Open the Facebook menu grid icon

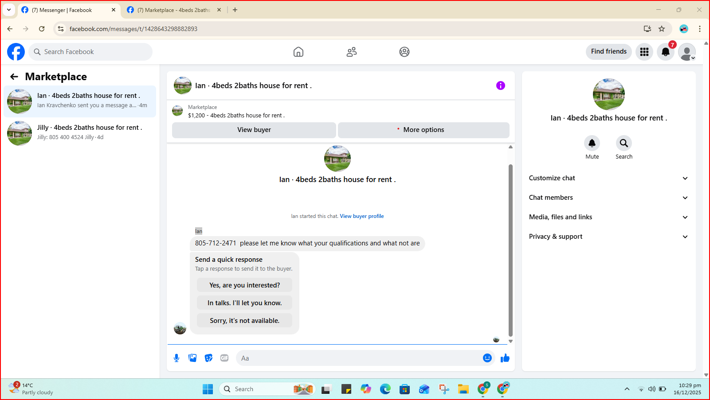pyautogui.click(x=644, y=52)
